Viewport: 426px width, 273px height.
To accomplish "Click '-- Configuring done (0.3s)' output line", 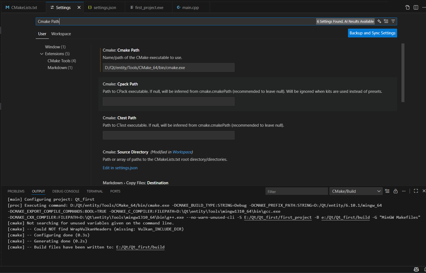I will pos(49,235).
